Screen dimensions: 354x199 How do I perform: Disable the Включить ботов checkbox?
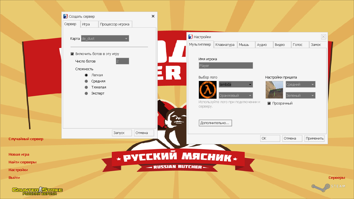[x=72, y=54]
